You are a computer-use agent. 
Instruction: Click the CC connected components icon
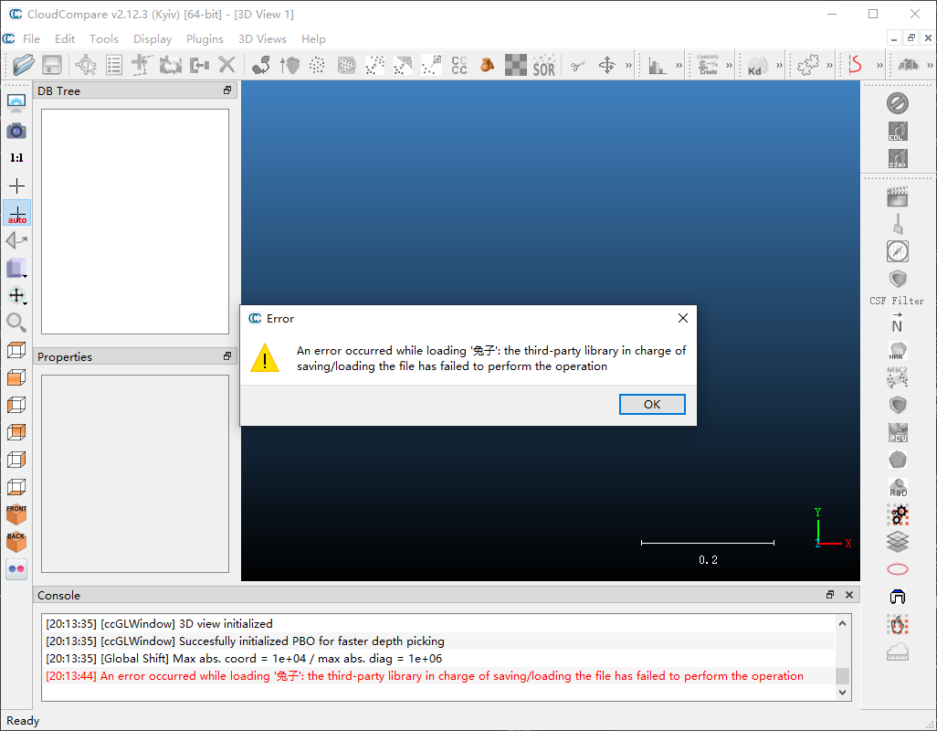coord(459,65)
